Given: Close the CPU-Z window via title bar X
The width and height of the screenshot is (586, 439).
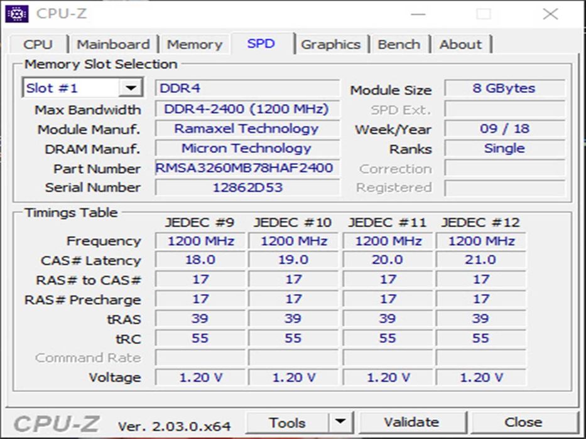Looking at the screenshot, I should tap(550, 14).
